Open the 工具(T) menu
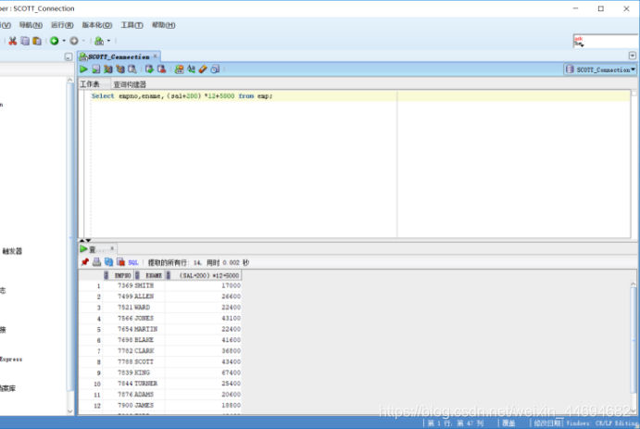Viewport: 640px width, 429px height. (x=132, y=25)
